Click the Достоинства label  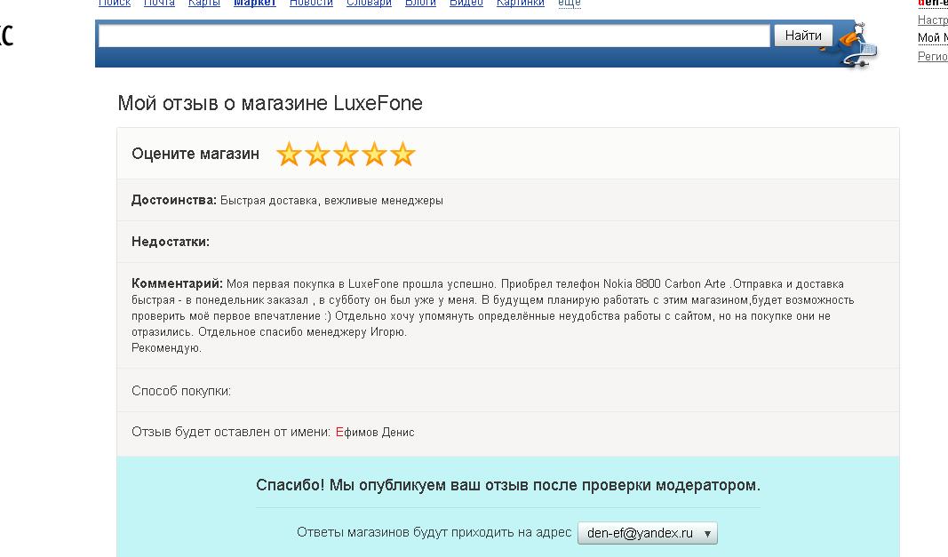[x=173, y=200]
